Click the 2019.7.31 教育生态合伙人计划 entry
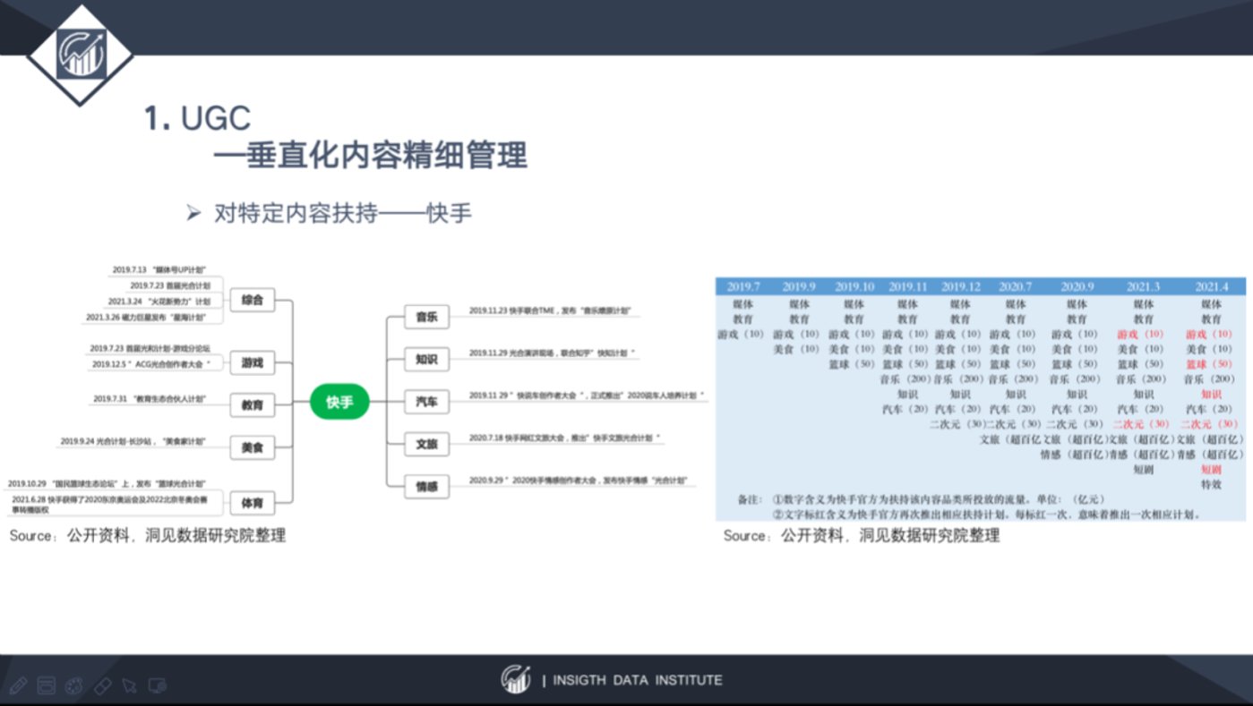This screenshot has width=1253, height=706. (150, 399)
